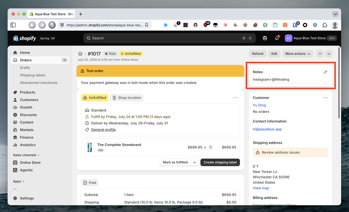Open Sidekick assistant icon in top bar
The height and width of the screenshot is (212, 349).
point(265,38)
